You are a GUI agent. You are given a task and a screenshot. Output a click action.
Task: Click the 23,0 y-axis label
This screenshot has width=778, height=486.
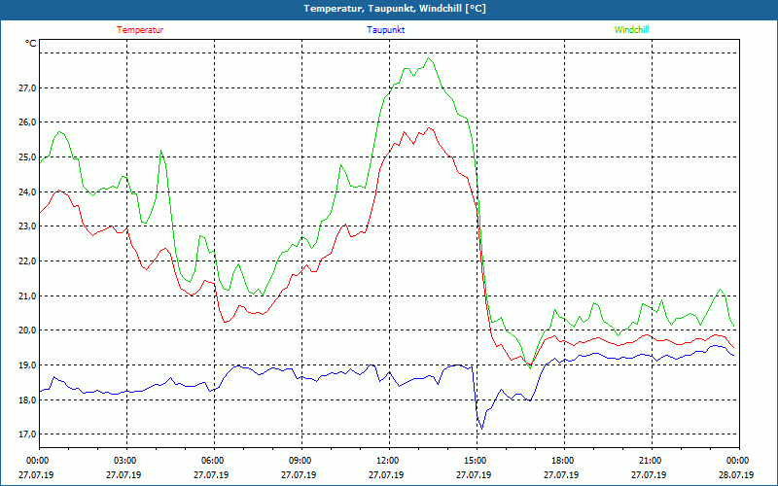pyautogui.click(x=28, y=226)
